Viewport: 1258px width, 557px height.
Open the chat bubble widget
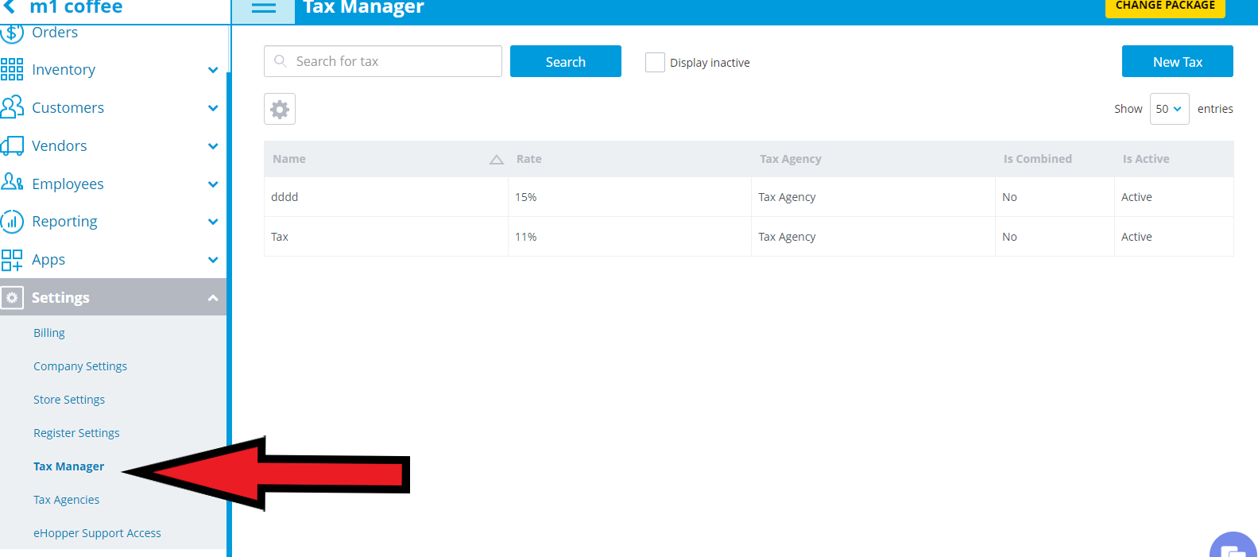pyautogui.click(x=1233, y=546)
